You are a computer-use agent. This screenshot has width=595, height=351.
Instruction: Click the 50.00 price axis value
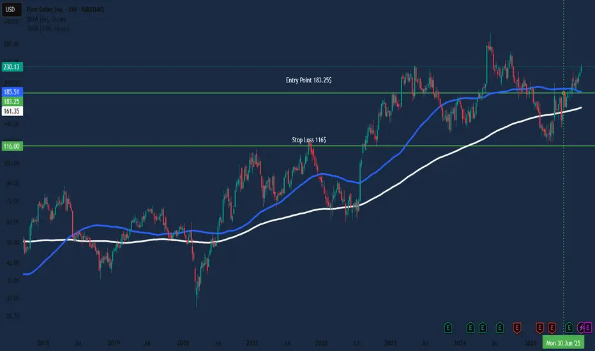tap(13, 243)
